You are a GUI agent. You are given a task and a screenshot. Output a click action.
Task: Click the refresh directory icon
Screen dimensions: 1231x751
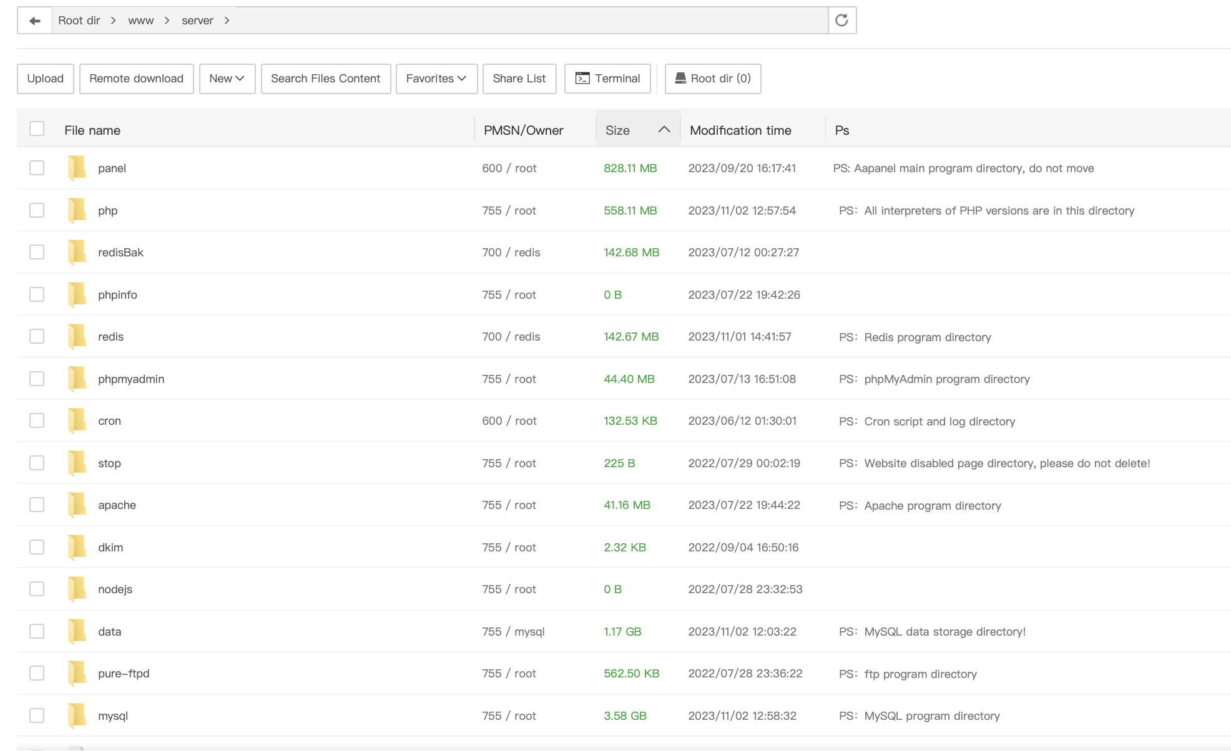coord(841,21)
